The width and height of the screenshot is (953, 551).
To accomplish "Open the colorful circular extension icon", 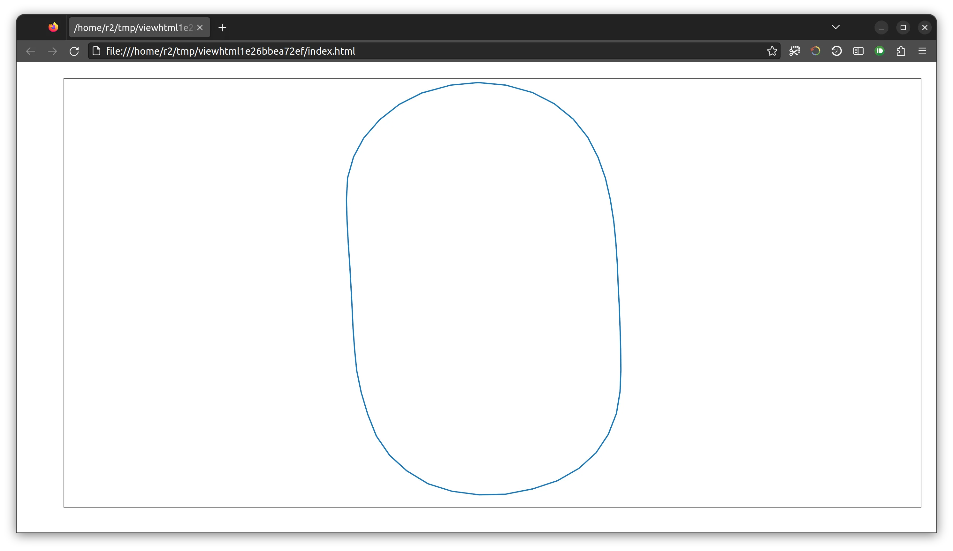I will (815, 51).
